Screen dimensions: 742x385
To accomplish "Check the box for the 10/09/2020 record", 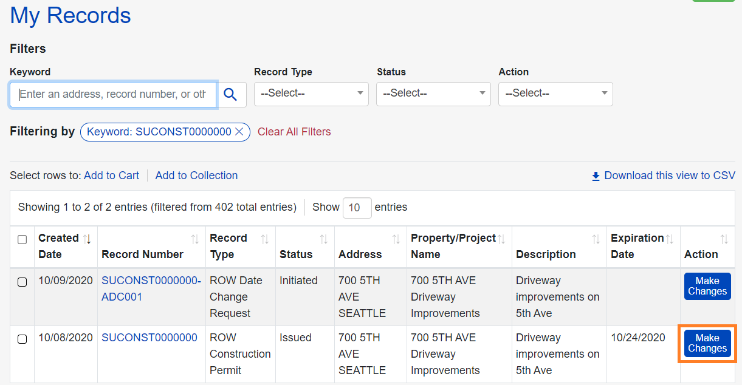I will pyautogui.click(x=22, y=282).
